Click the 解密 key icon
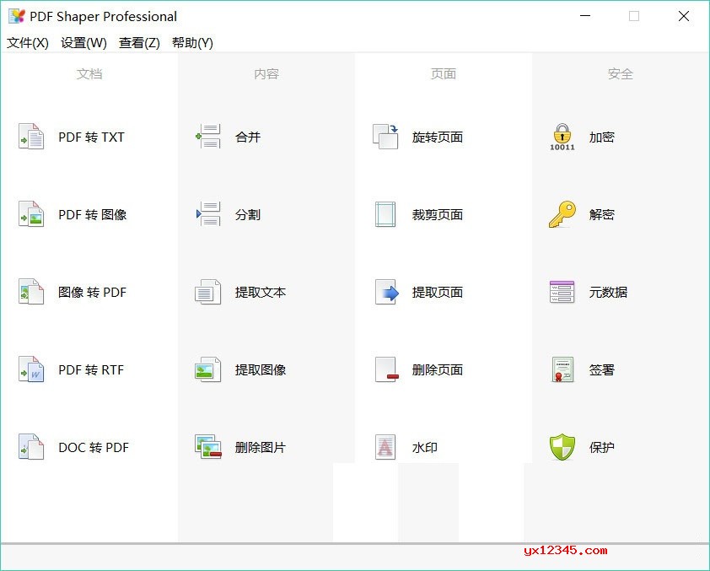Screen dimensions: 710x571 (x=562, y=214)
